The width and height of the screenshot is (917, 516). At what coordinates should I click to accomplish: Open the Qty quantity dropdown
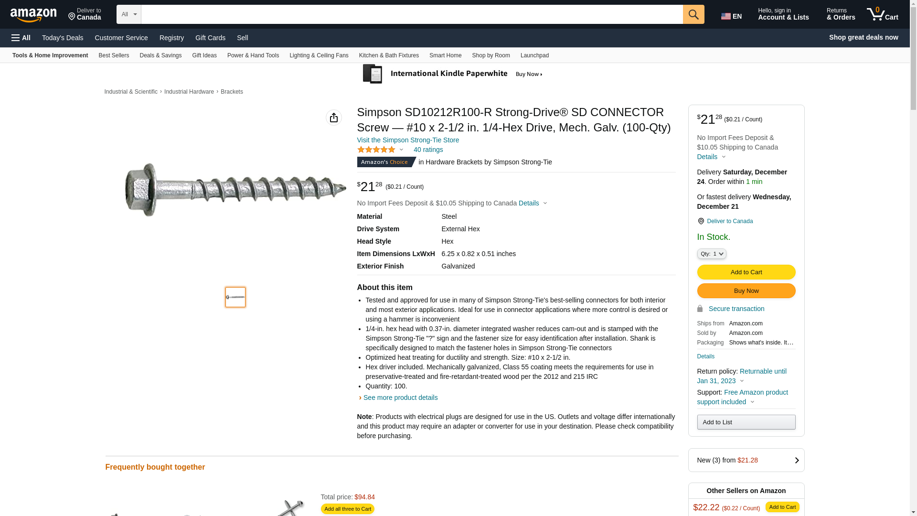click(712, 254)
